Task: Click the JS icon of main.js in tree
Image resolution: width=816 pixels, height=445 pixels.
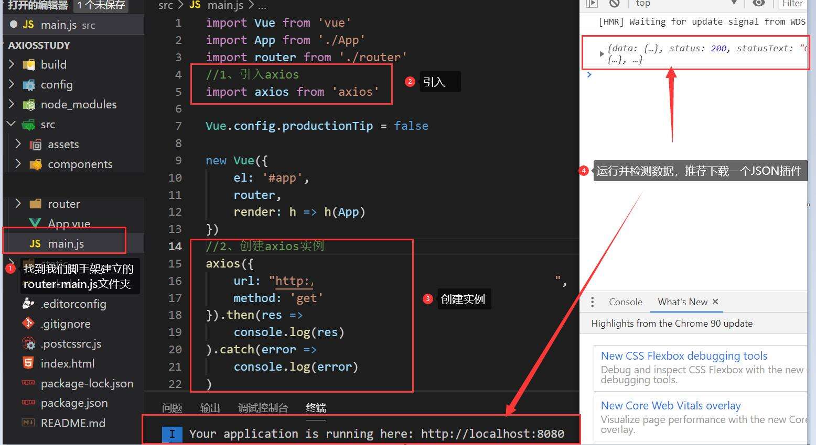Action: click(35, 244)
